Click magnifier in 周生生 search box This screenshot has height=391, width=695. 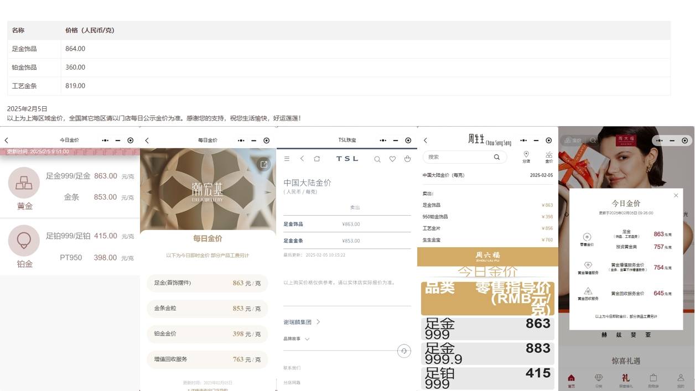tap(497, 157)
